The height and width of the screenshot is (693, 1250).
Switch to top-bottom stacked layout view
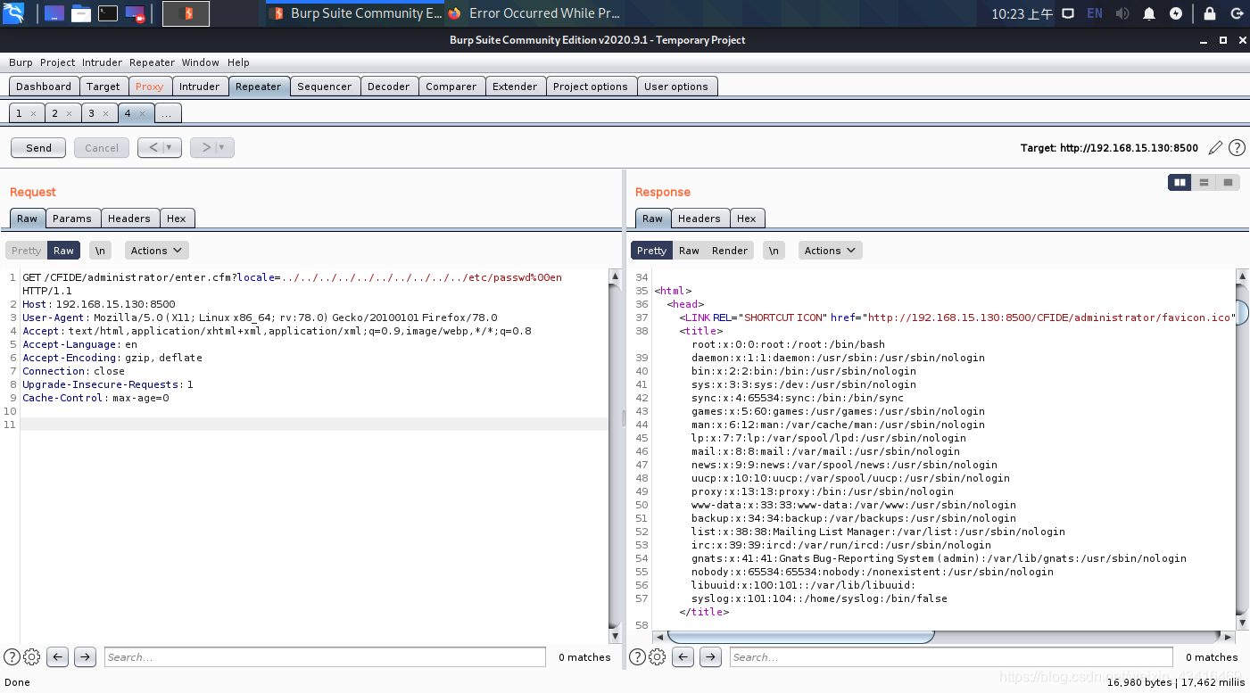(x=1204, y=182)
